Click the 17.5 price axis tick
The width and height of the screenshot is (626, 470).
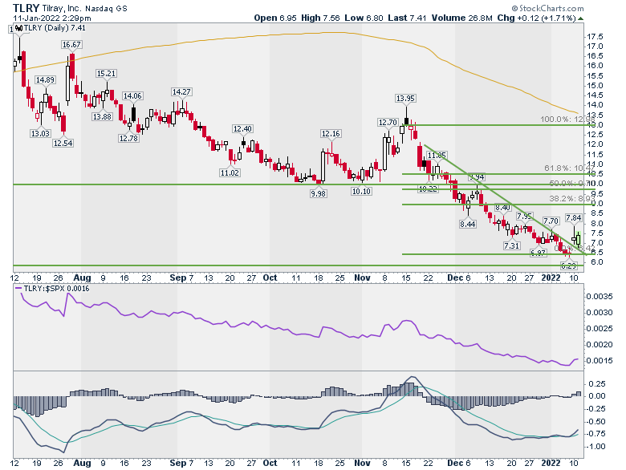(x=595, y=36)
